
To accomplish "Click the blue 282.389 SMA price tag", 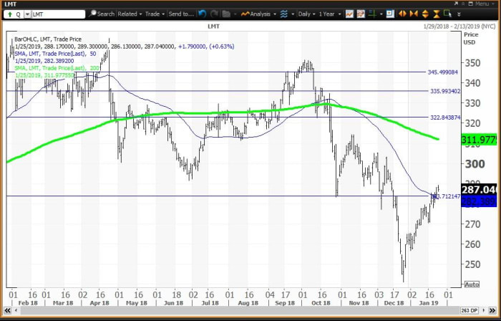I will coord(480,201).
